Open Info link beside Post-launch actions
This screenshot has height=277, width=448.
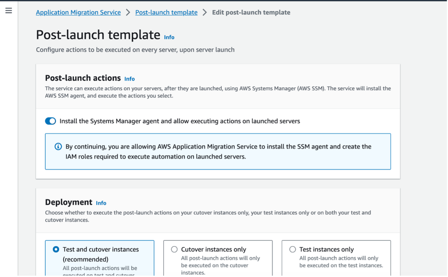tap(130, 79)
